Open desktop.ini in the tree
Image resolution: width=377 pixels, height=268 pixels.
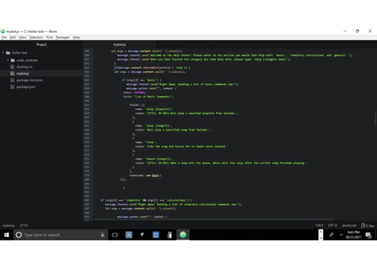coord(24,67)
